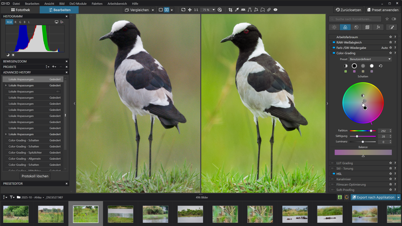Switch to the Fotothek tab
Image resolution: width=402 pixels, height=226 pixels.
[x=20, y=10]
